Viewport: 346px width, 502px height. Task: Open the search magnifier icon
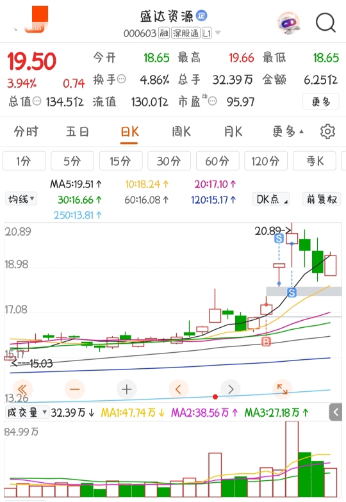coord(325,23)
